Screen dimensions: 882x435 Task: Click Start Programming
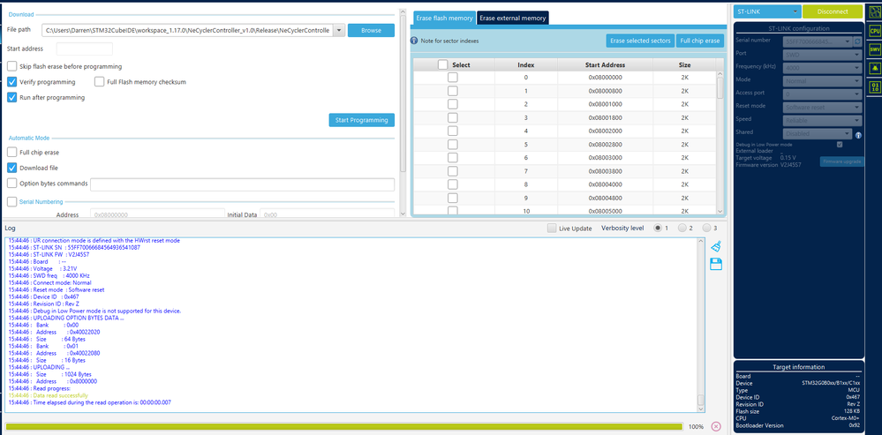pyautogui.click(x=362, y=120)
